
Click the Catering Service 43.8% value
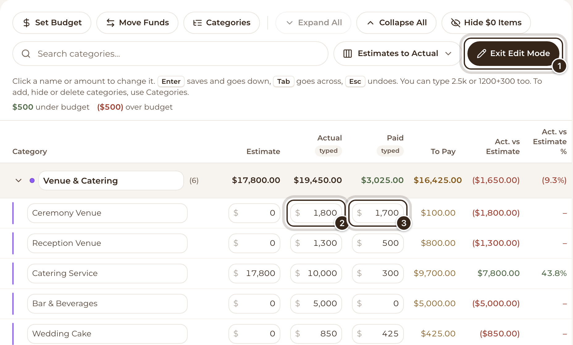coord(554,274)
